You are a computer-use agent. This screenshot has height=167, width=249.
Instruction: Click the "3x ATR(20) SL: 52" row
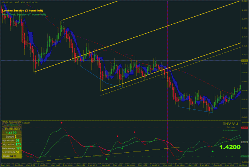point(12,152)
